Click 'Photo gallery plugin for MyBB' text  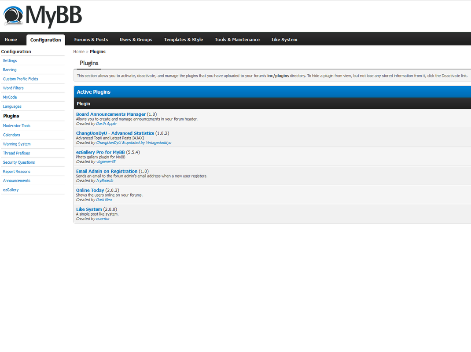pos(101,157)
